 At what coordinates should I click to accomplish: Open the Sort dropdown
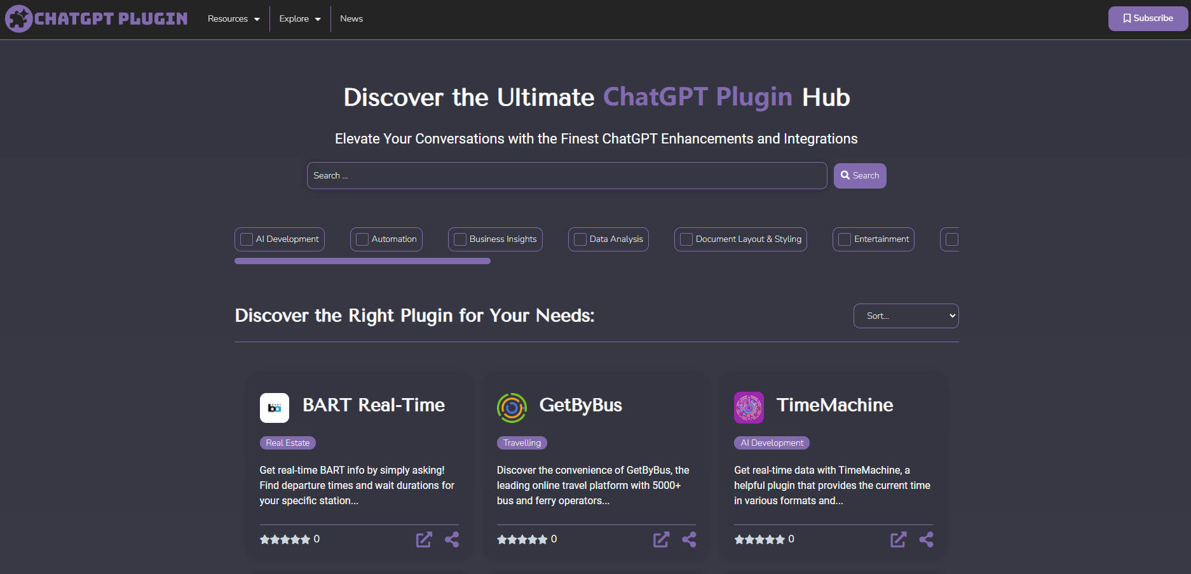906,316
